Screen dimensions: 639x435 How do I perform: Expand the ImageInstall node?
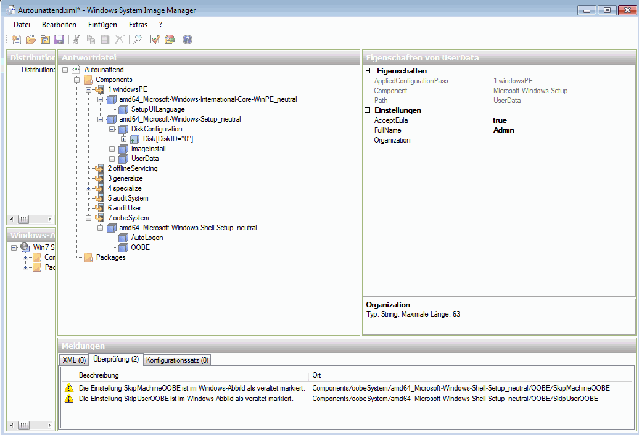coord(112,149)
